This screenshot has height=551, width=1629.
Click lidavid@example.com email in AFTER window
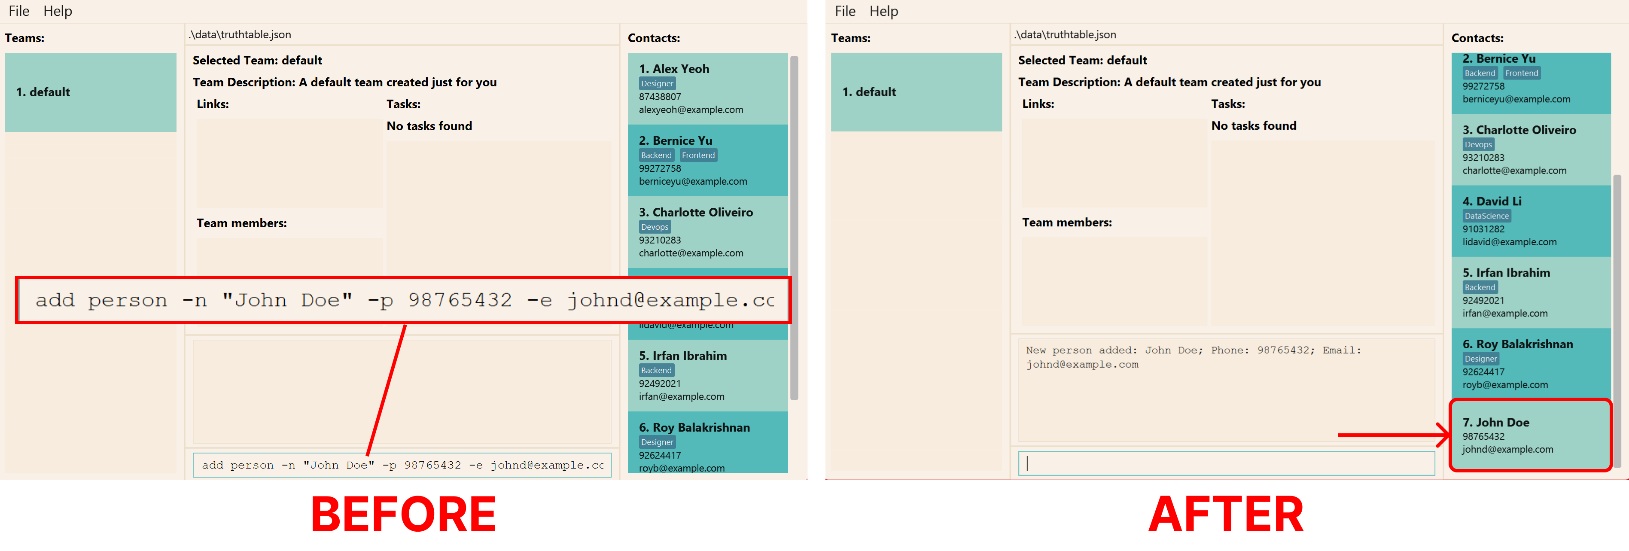click(1510, 242)
